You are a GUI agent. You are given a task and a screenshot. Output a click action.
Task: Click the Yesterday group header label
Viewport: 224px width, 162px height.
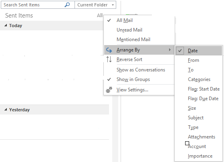19,110
